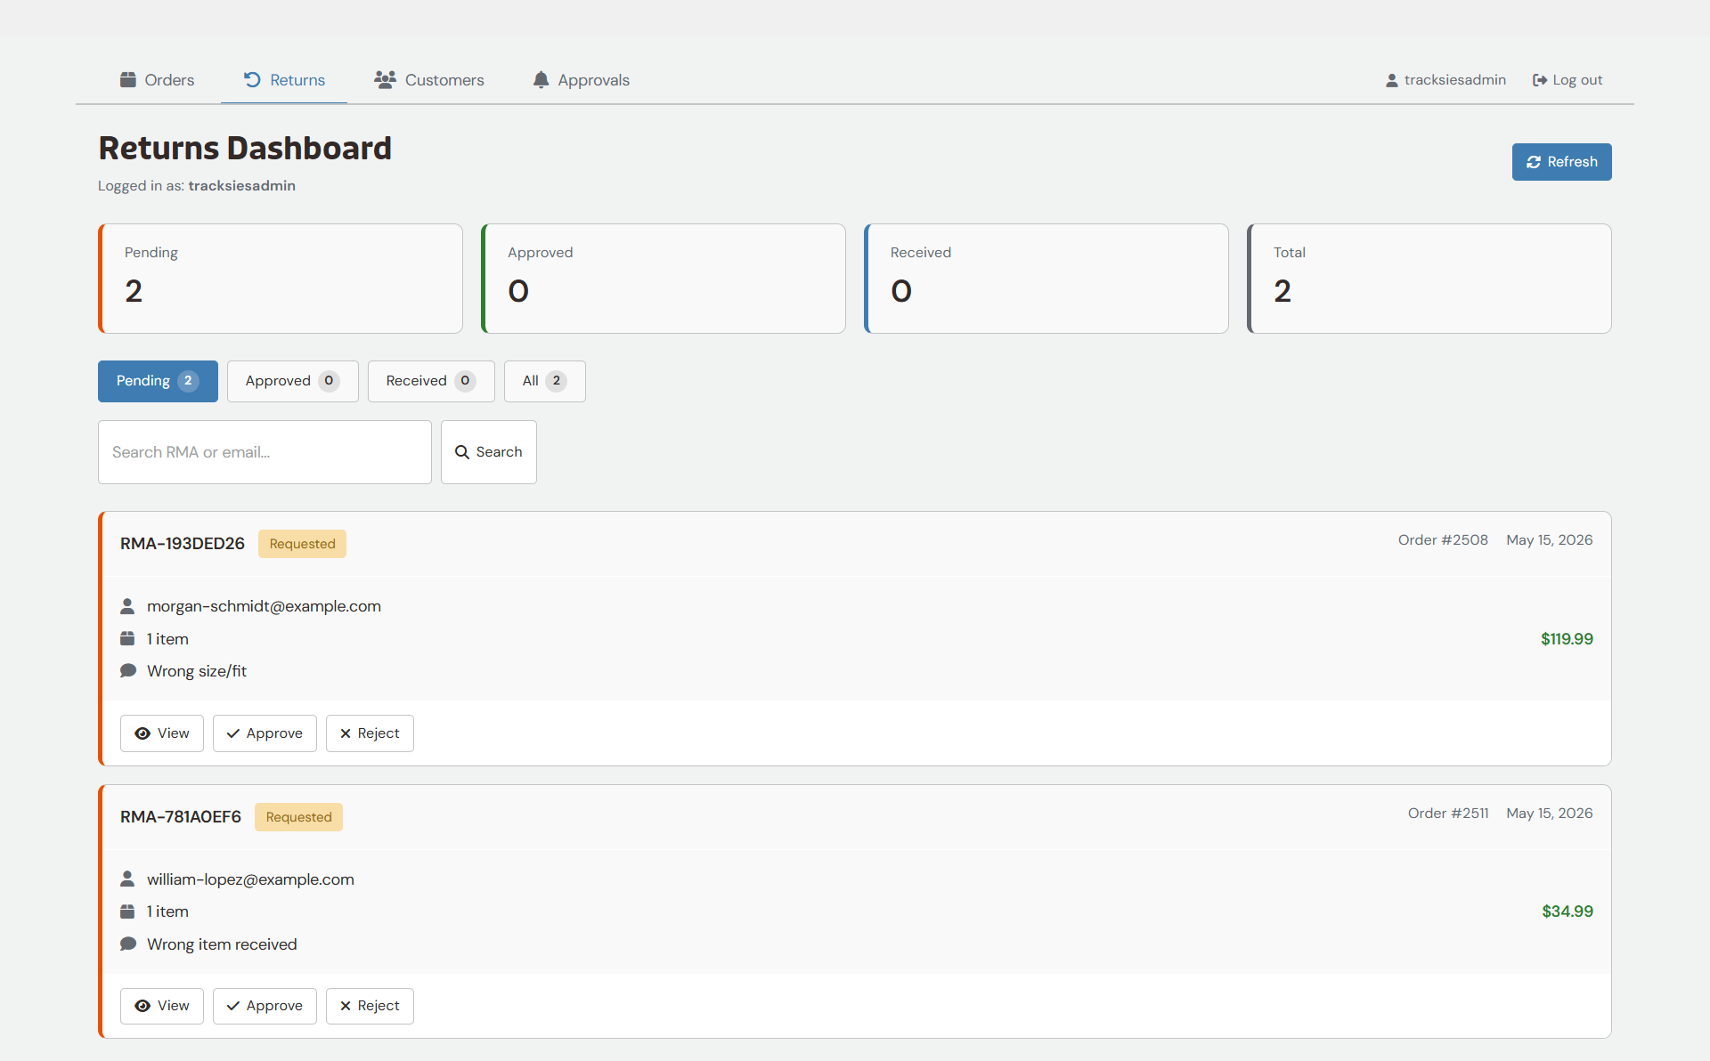
Task: Open the Customers nav tab
Action: tap(428, 80)
